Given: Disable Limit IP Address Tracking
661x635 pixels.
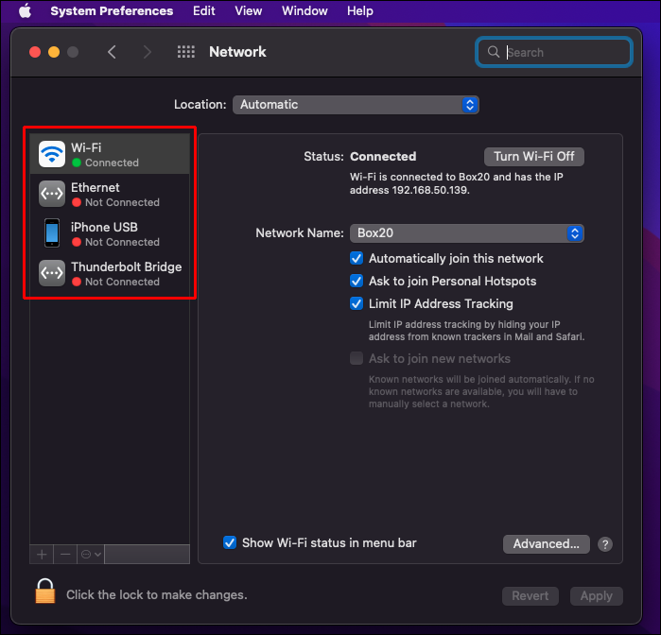Looking at the screenshot, I should point(357,303).
